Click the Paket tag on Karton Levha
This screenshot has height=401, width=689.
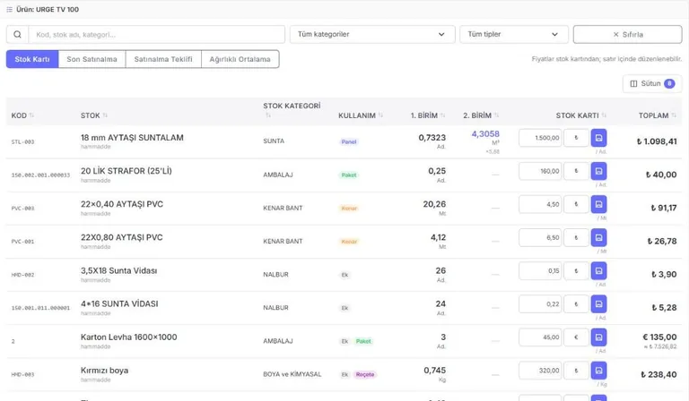pos(363,341)
